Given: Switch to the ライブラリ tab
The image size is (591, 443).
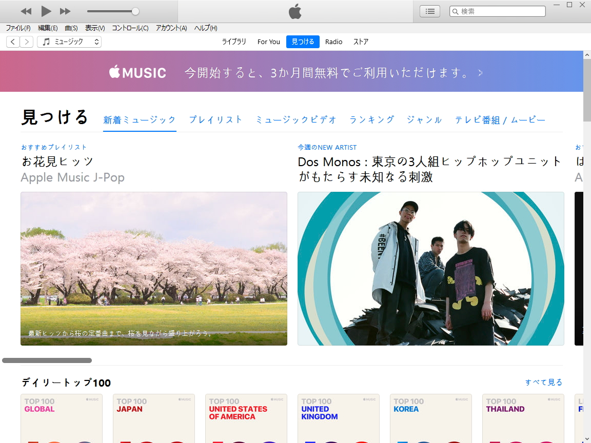Looking at the screenshot, I should coord(233,42).
